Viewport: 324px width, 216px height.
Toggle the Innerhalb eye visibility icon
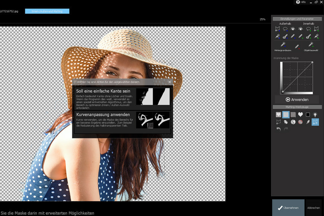click(301, 29)
